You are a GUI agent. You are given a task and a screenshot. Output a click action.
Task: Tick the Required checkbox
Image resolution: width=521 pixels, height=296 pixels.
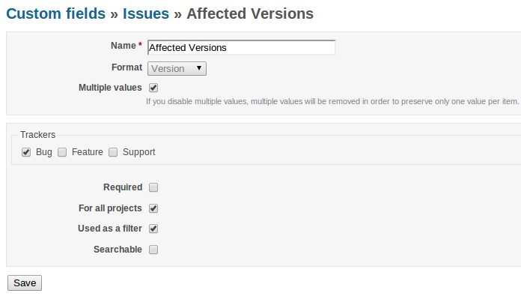coord(153,187)
